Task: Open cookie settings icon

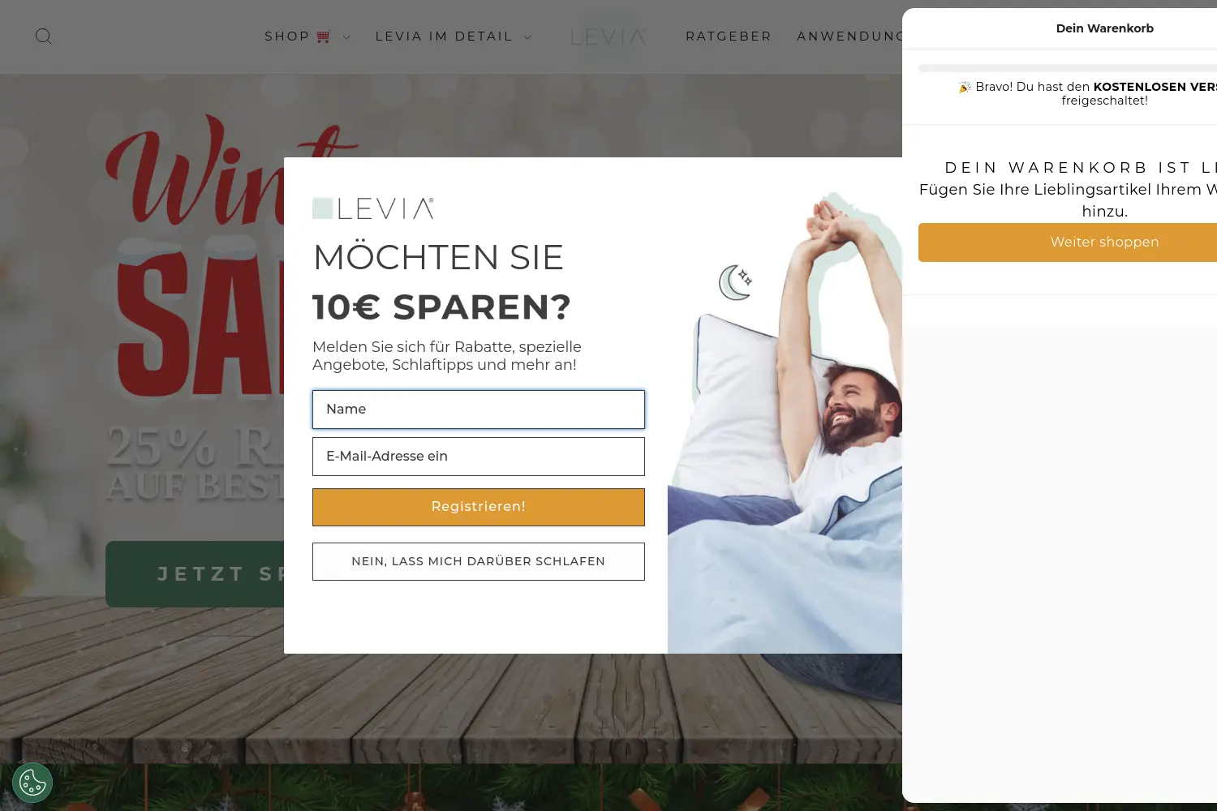Action: click(x=32, y=783)
